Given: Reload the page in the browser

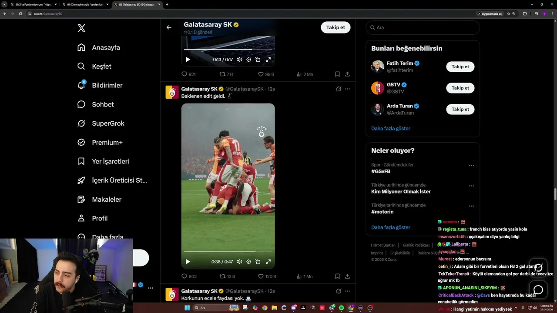Looking at the screenshot, I should tap(20, 13).
